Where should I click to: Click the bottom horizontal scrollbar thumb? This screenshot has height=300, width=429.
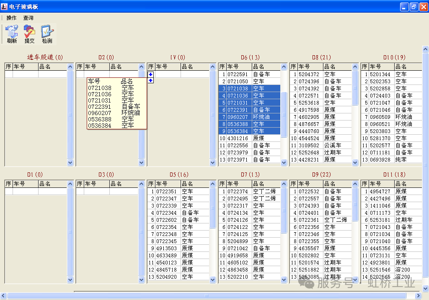coord(206,295)
